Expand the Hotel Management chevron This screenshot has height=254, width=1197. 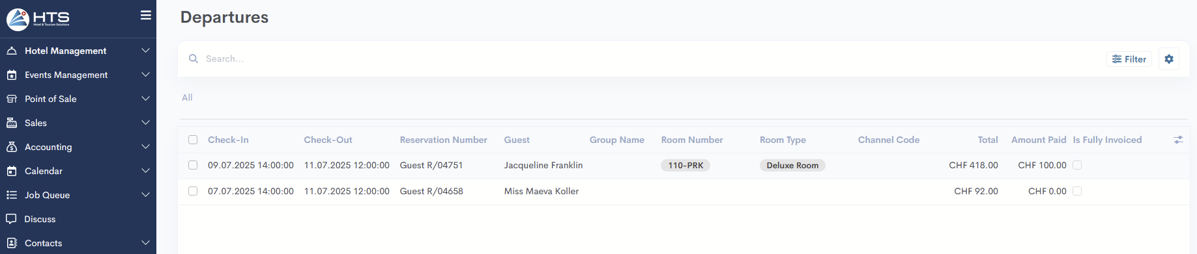[145, 51]
